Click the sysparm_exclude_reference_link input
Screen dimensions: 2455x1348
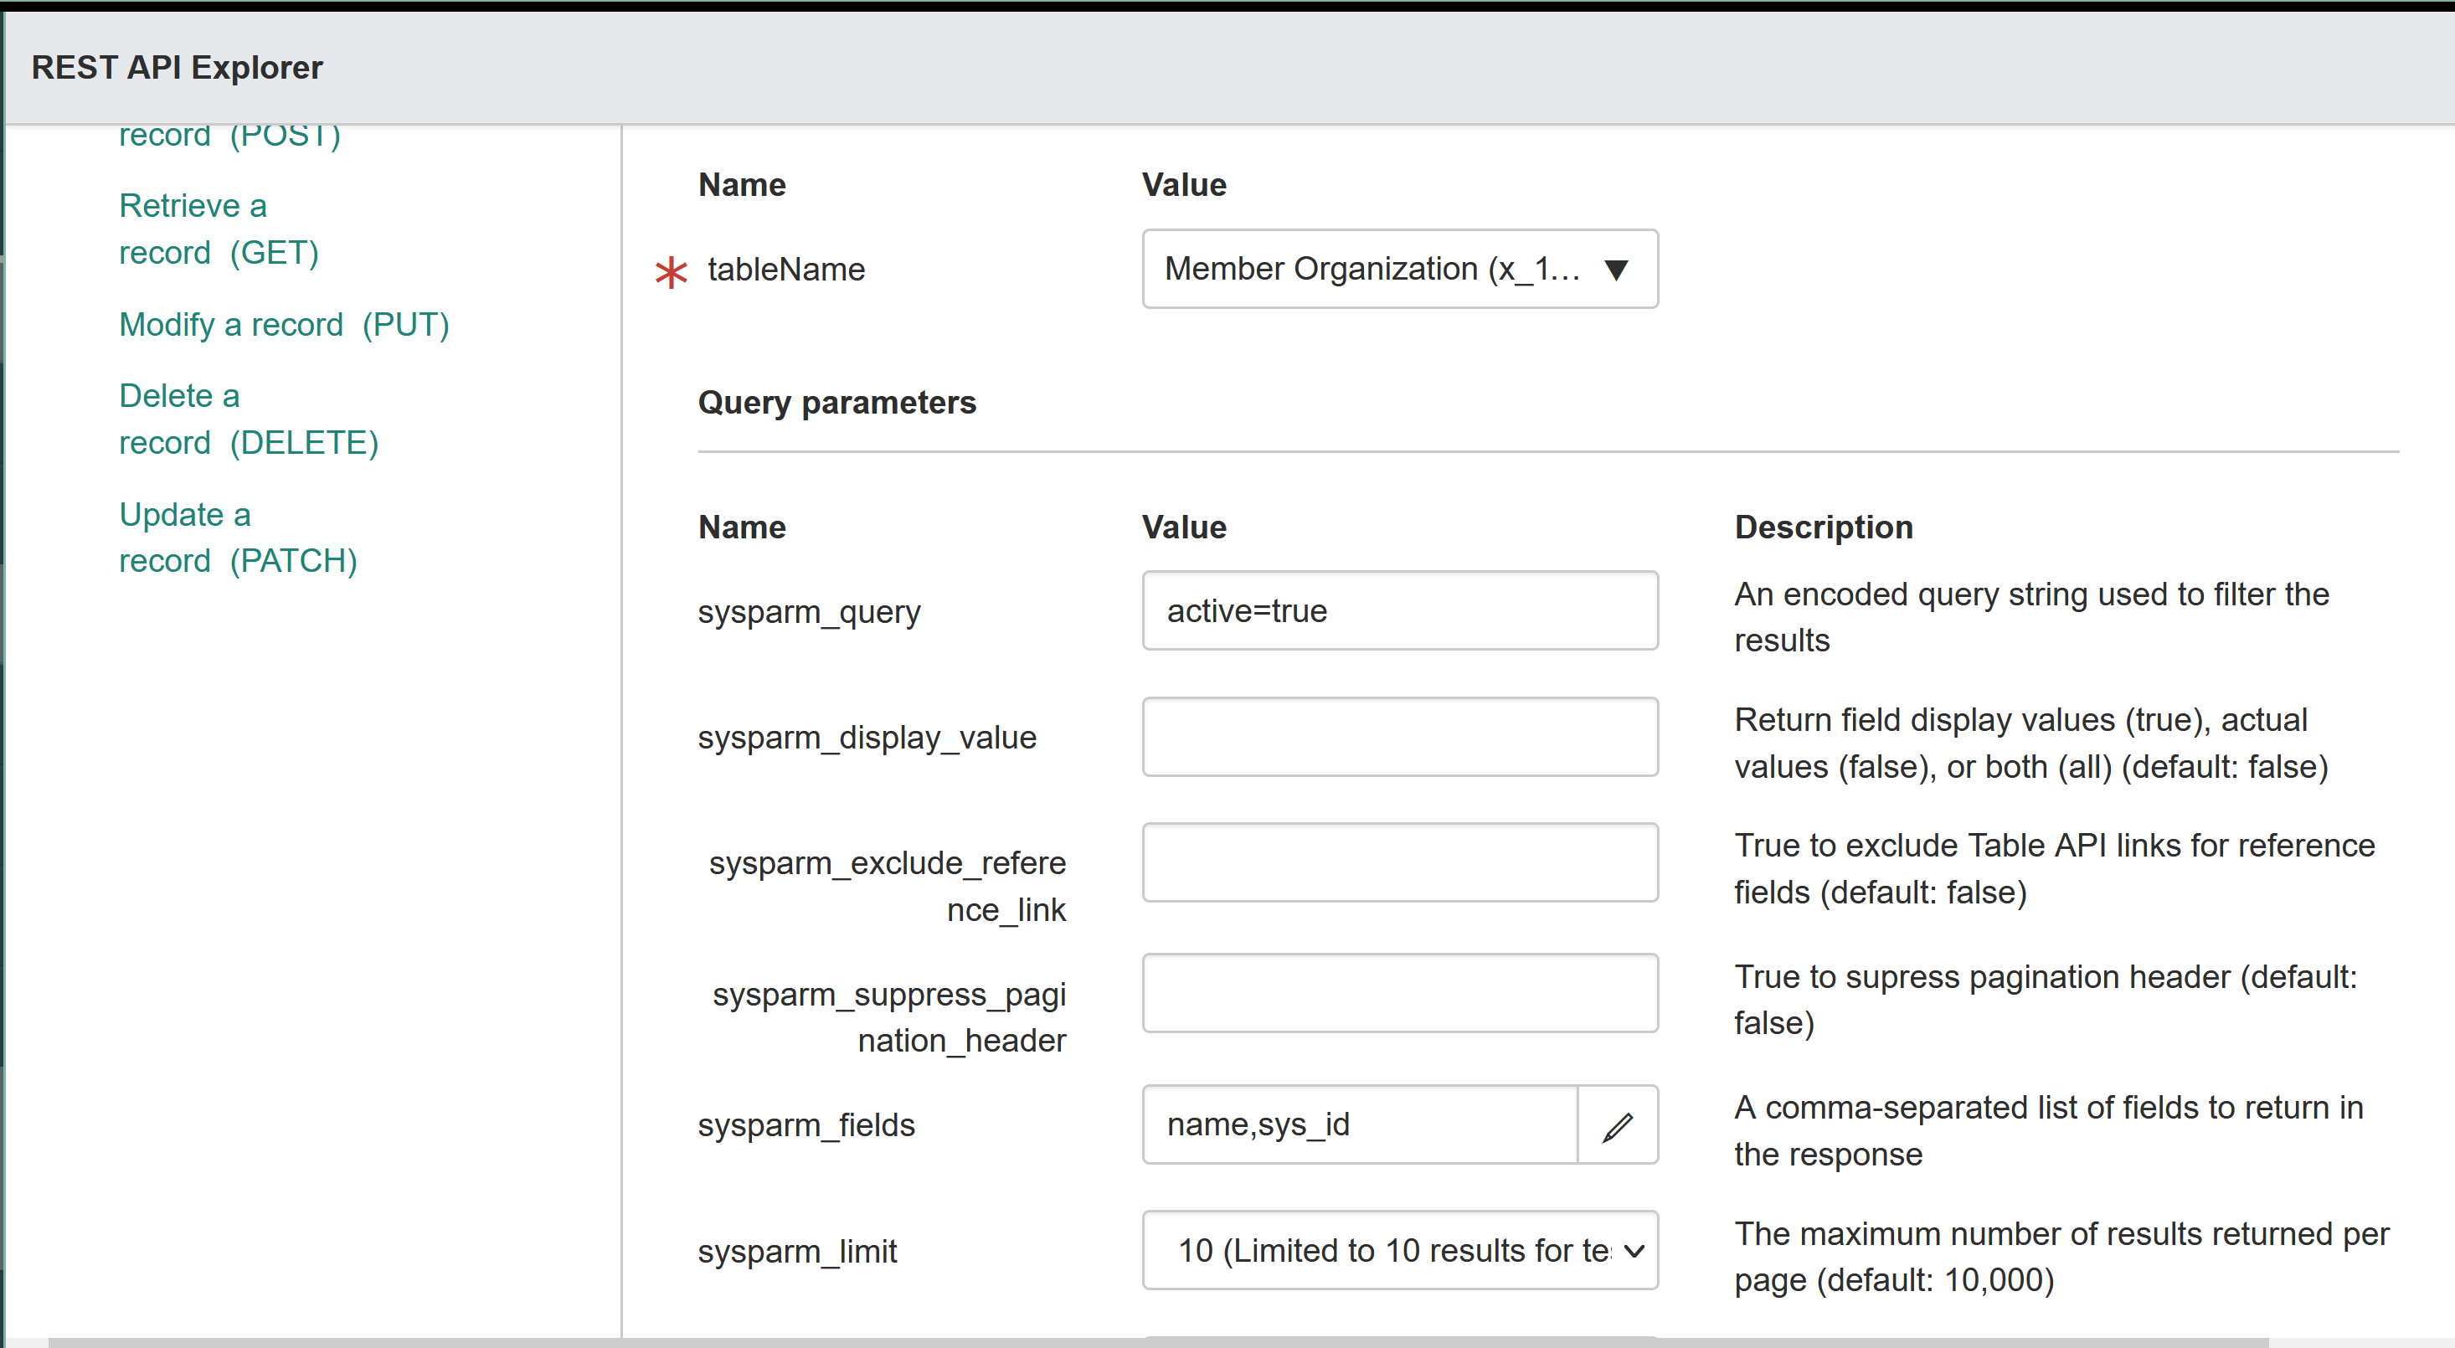(1399, 863)
